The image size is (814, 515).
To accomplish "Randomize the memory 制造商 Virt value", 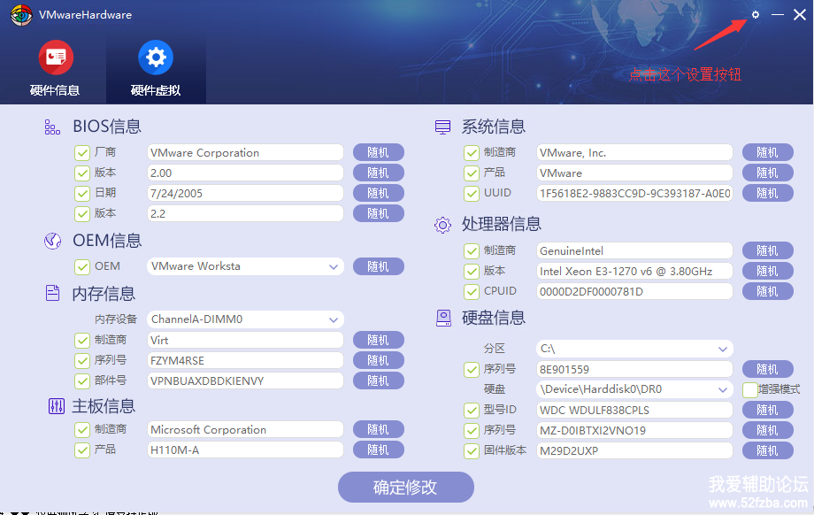I will click(x=379, y=340).
